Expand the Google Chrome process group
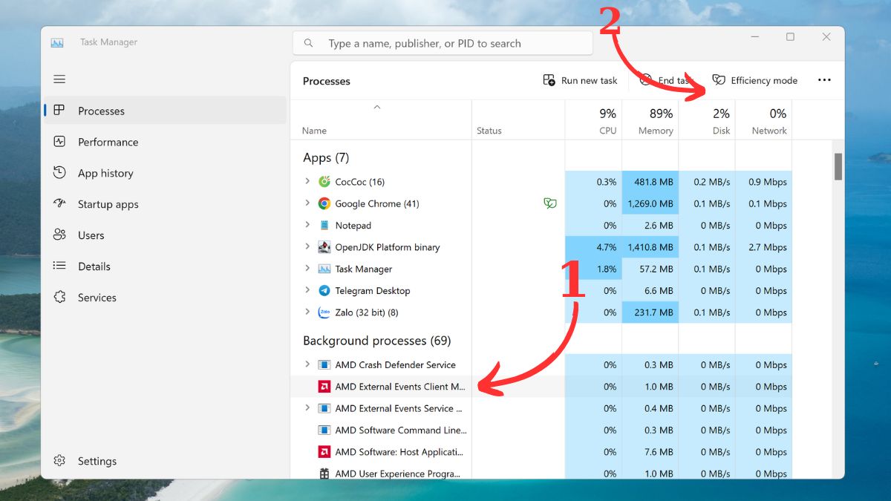 307,203
